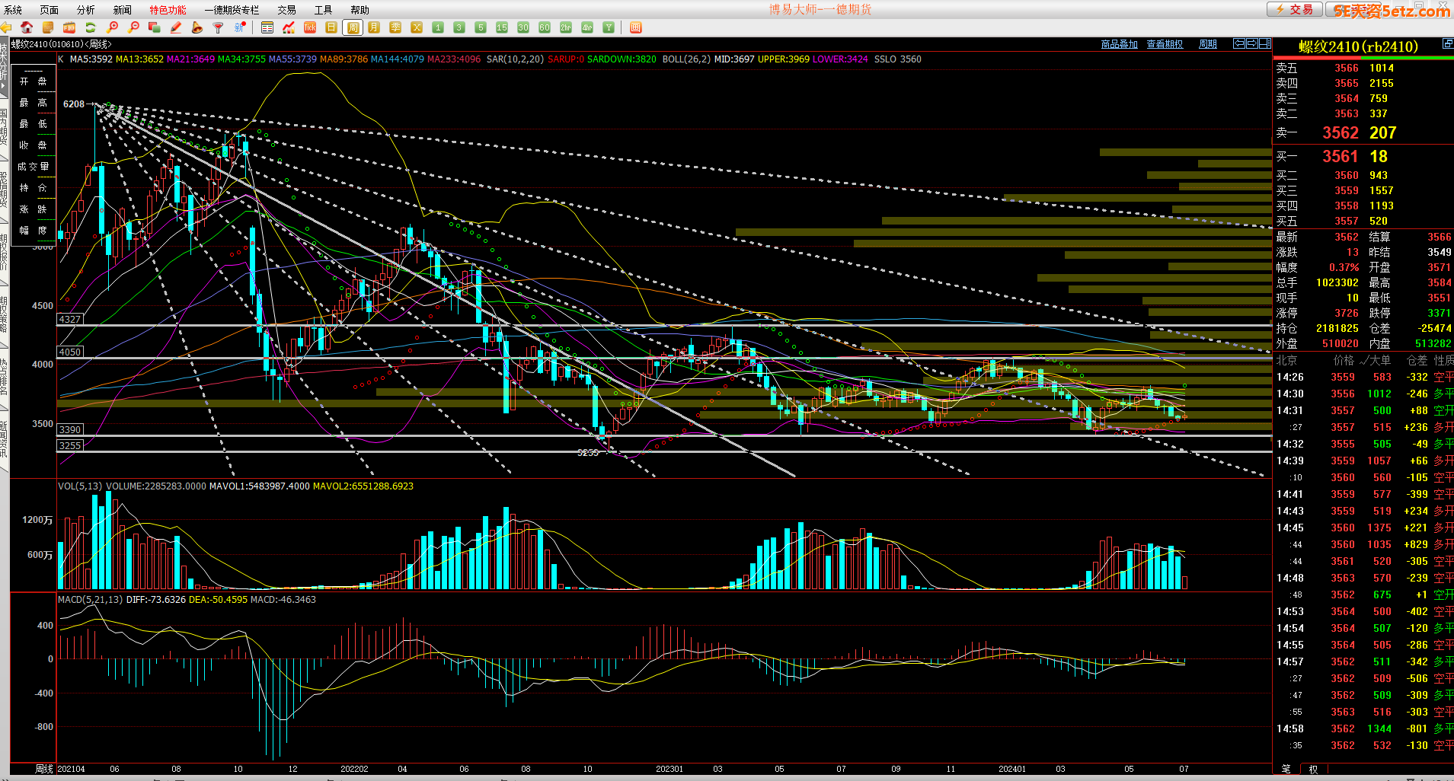
Task: Click the 周期 link
Action: [1208, 44]
